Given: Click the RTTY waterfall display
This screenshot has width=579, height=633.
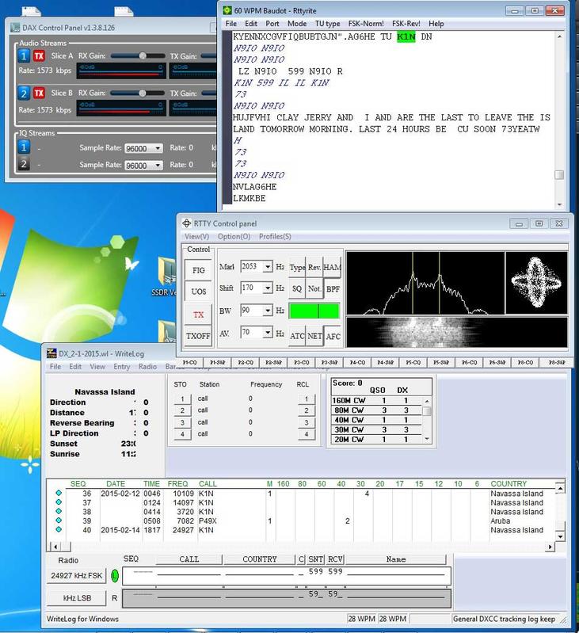Looking at the screenshot, I should tap(456, 332).
